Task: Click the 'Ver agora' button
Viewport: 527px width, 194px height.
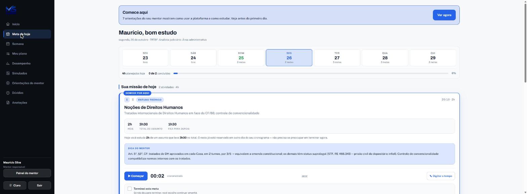Action: click(x=444, y=15)
